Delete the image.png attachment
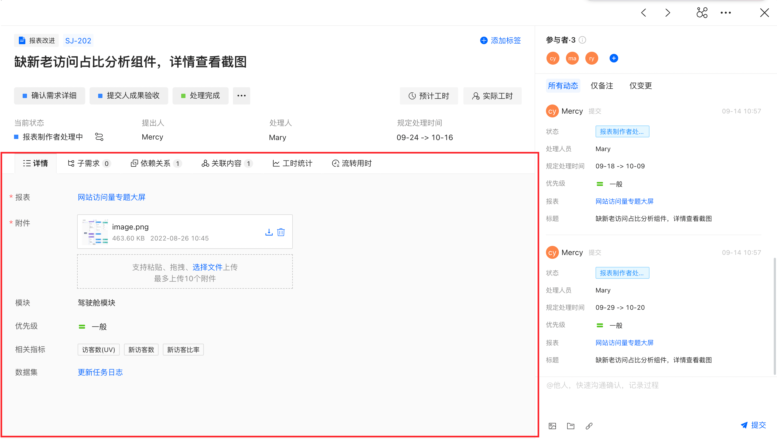This screenshot has height=439, width=777. point(281,232)
